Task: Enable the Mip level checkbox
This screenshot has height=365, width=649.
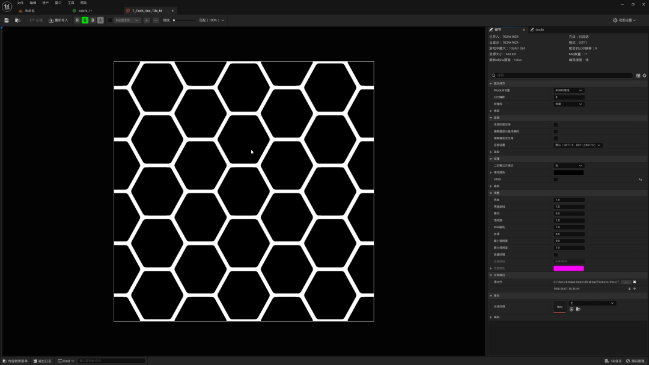Action: pos(110,20)
